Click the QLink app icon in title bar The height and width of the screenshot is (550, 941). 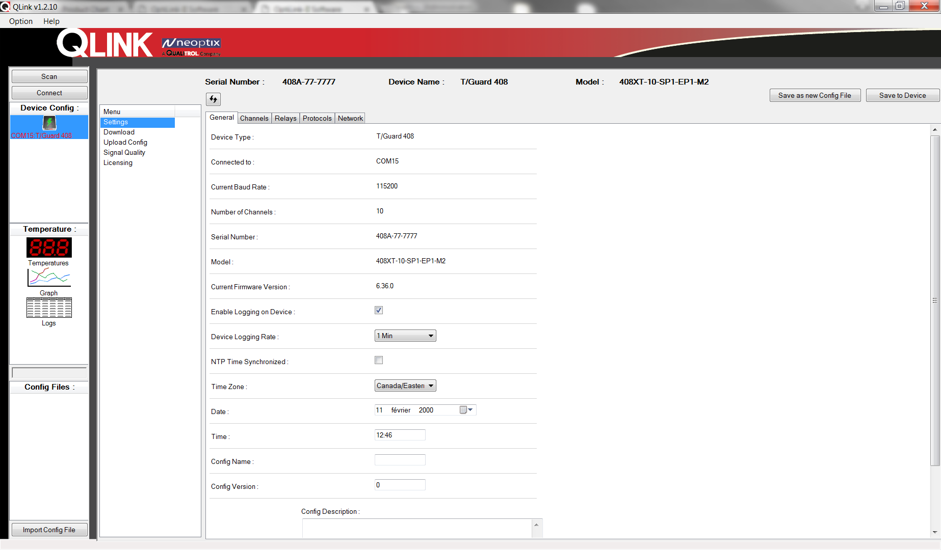(x=5, y=7)
